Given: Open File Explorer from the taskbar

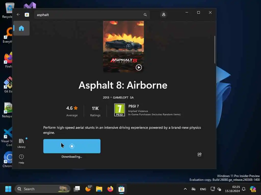Looking at the screenshot, I should pyautogui.click(x=99, y=189).
